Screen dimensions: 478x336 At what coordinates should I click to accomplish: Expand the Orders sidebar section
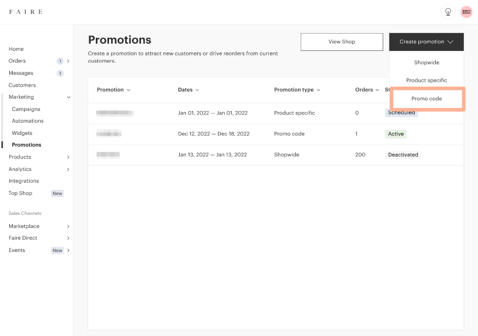click(x=68, y=61)
